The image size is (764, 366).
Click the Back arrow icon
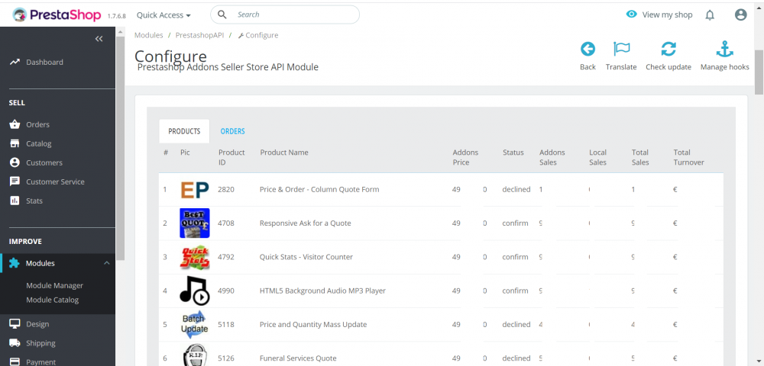(588, 50)
